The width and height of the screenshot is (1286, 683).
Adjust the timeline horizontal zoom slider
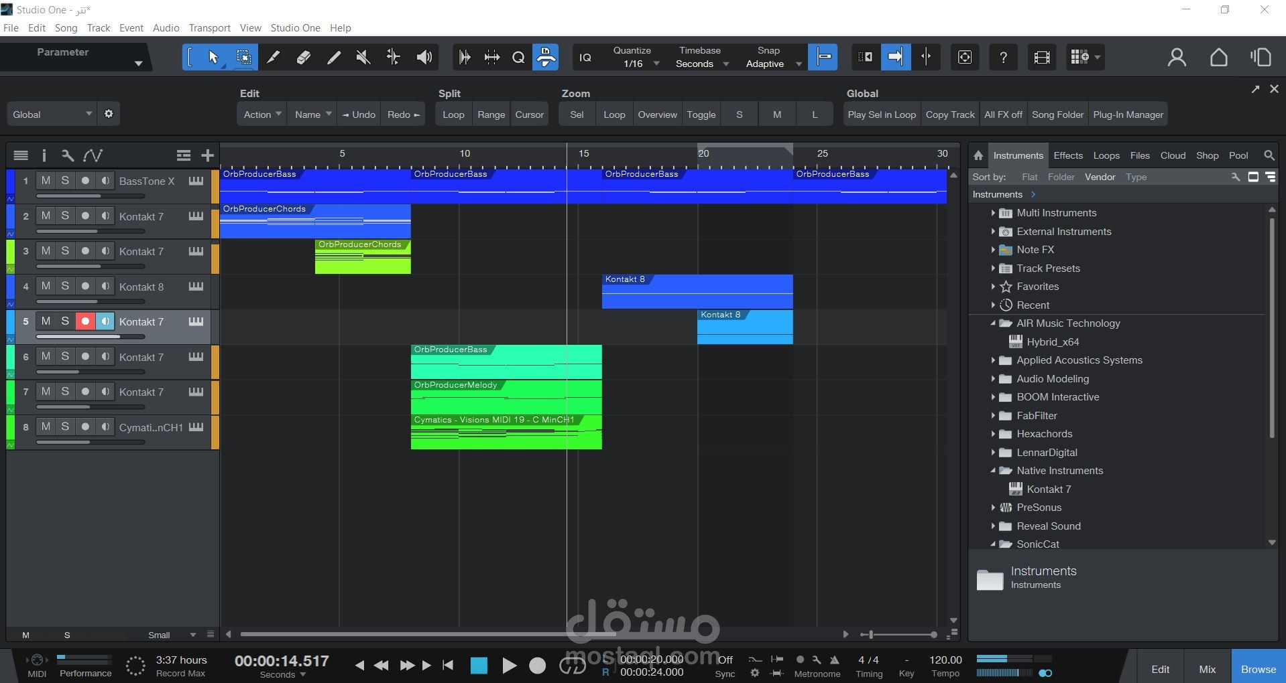click(x=898, y=634)
